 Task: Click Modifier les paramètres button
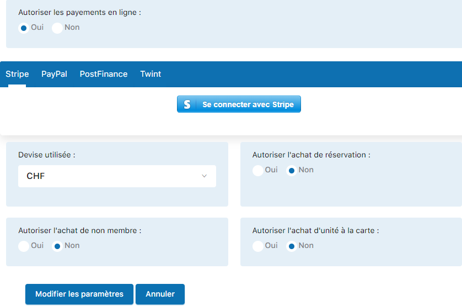[79, 294]
